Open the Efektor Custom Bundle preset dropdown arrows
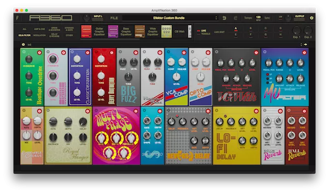The width and height of the screenshot is (329, 193). point(216,18)
